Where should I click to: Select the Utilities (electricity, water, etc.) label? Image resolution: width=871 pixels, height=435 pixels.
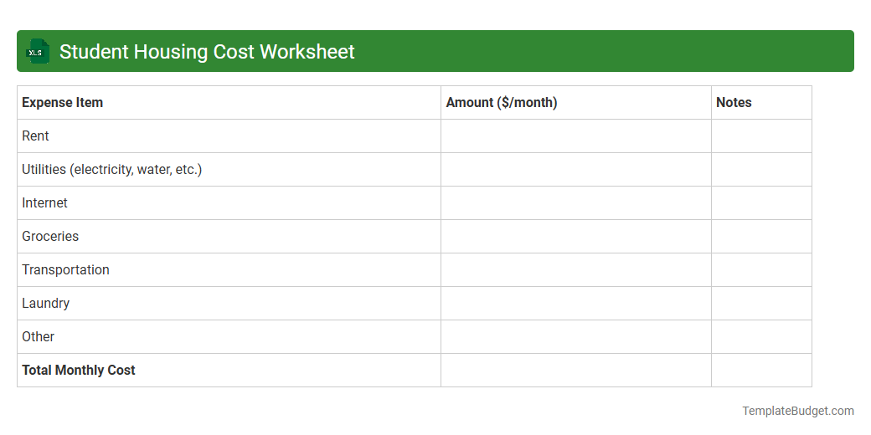click(111, 170)
